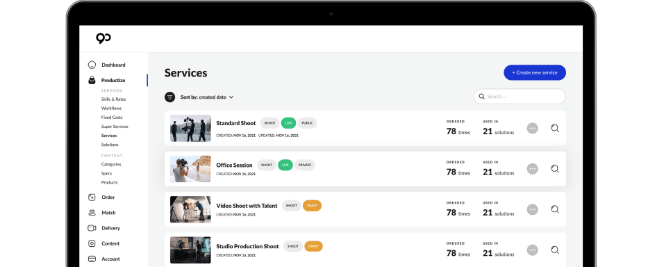Click the Productize bag icon
This screenshot has width=664, height=267.
[x=92, y=80]
